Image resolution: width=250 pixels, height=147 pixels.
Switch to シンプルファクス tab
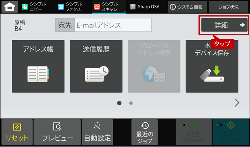click(70, 7)
